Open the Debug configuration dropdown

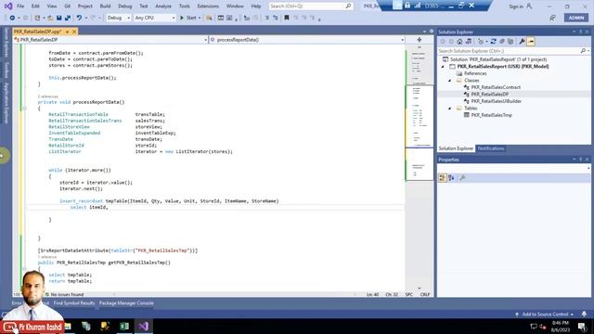(118, 18)
